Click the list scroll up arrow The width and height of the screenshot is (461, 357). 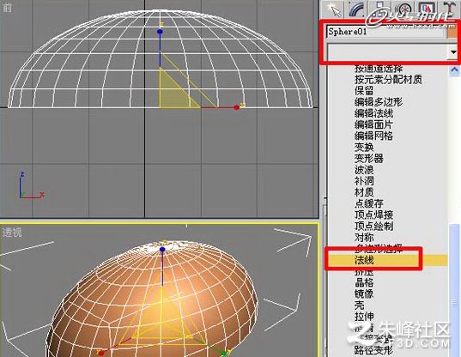click(x=454, y=70)
